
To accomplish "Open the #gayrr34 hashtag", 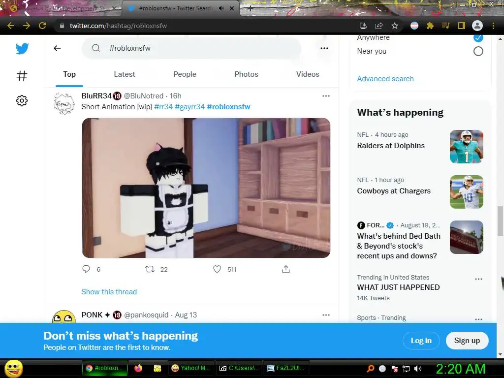I will (189, 107).
